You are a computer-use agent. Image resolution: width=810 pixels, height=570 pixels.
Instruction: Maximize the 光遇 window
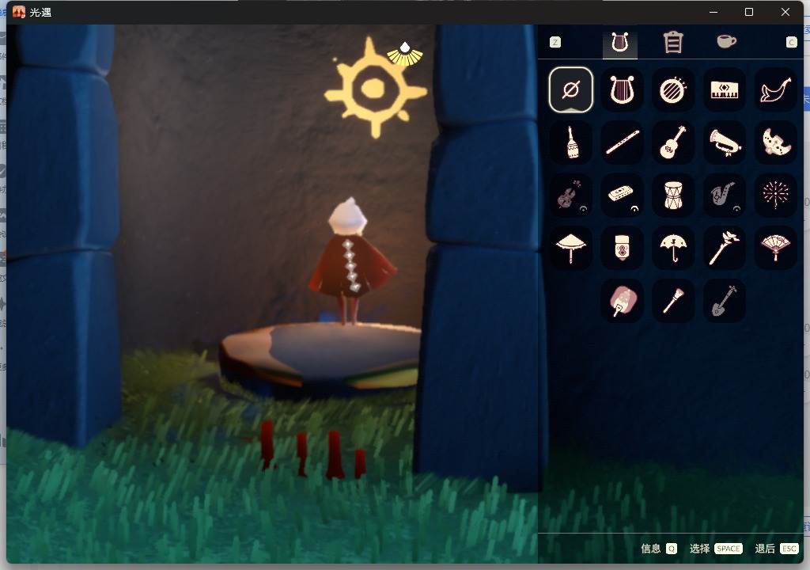(x=749, y=12)
